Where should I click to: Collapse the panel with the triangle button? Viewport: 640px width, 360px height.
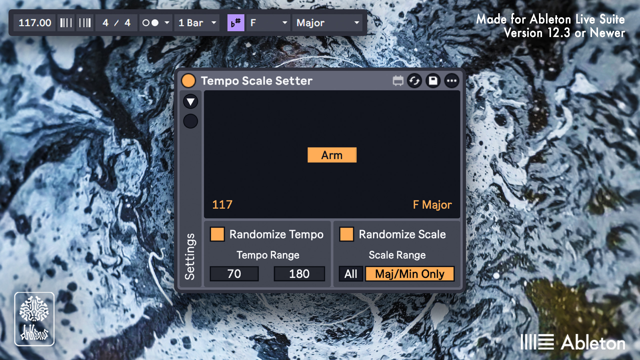tap(190, 101)
